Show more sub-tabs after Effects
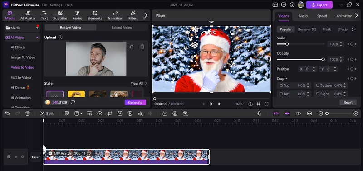 pyautogui.click(x=353, y=29)
